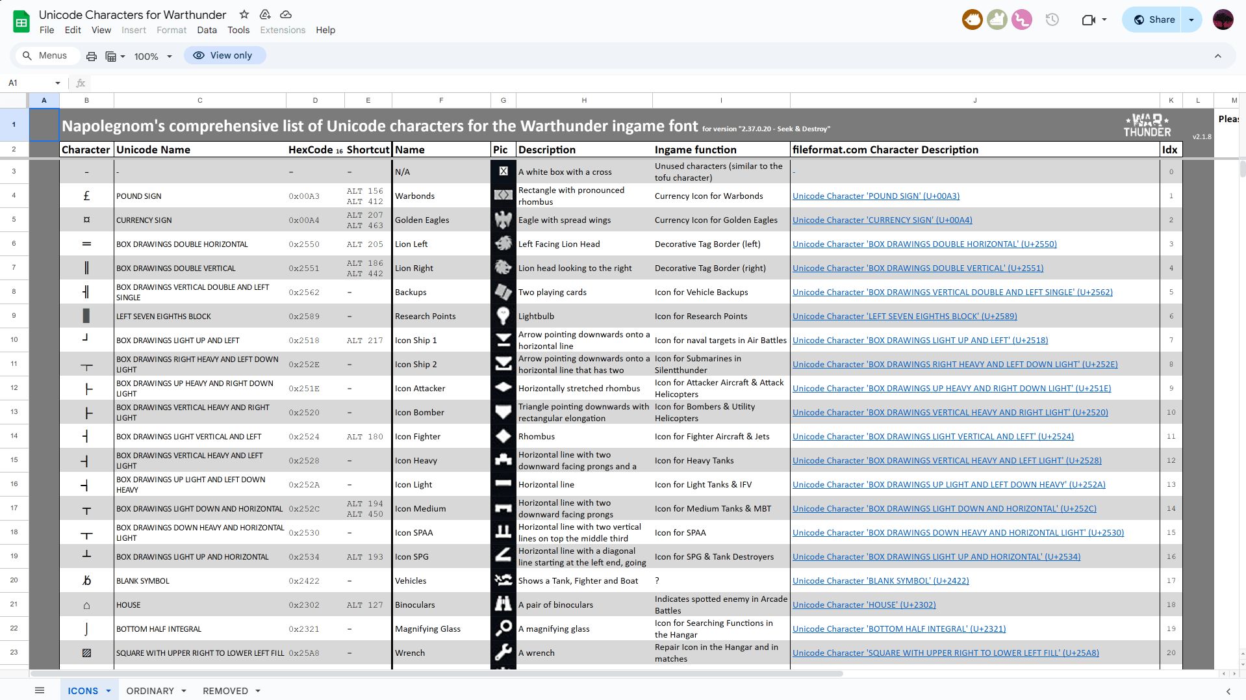Star the Unicode Characters for Warthunder document
1246x700 pixels.
pos(244,14)
